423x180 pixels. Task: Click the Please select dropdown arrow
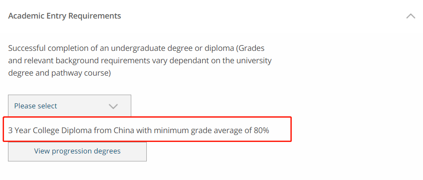point(114,106)
